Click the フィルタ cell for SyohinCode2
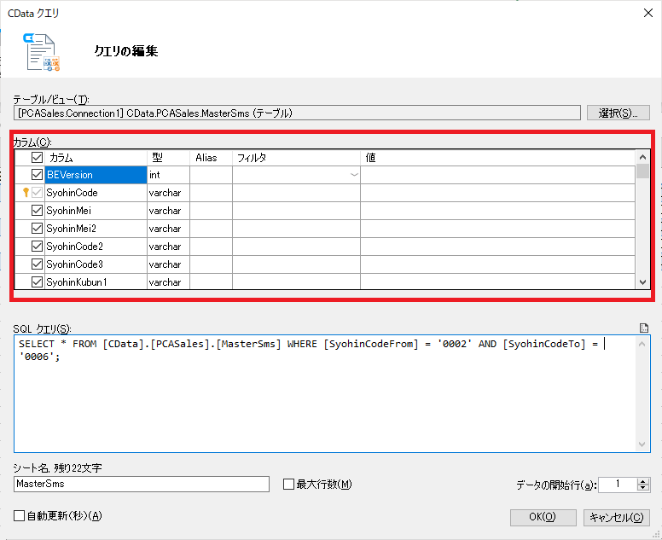 (296, 247)
